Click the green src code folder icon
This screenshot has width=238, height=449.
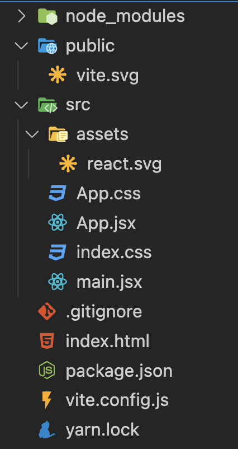point(47,105)
